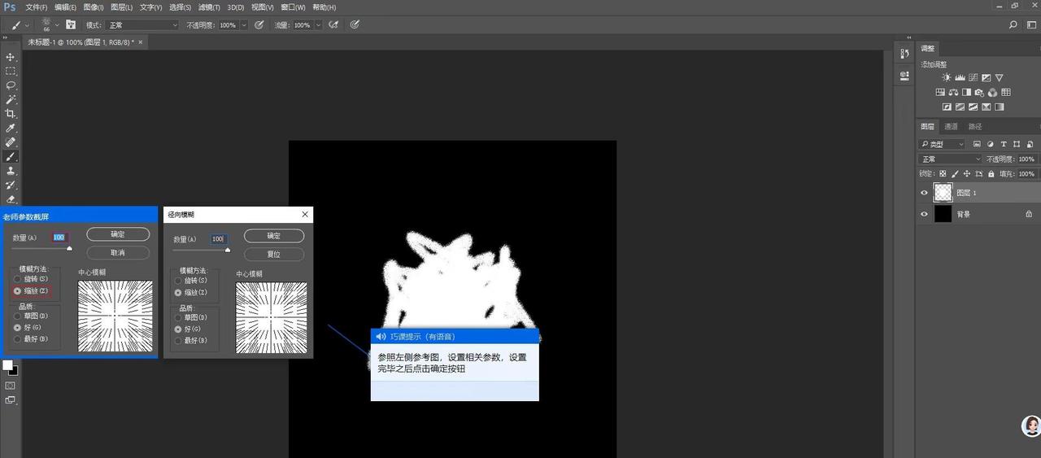Enable pressure for opacity icon
The image size is (1041, 458).
tap(259, 25)
